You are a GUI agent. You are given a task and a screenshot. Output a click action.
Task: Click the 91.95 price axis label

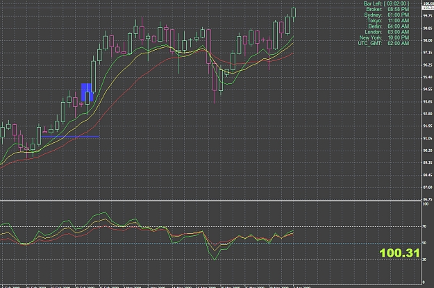428,126
